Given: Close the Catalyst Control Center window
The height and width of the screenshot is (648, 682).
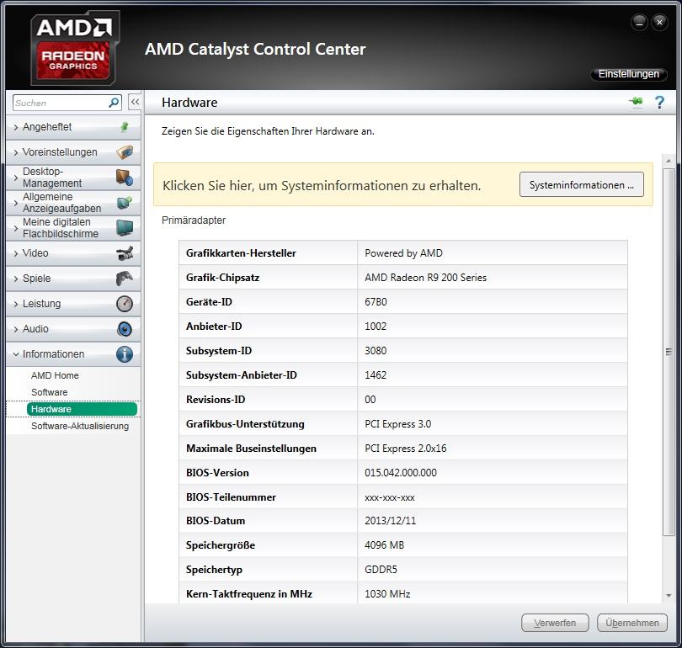Looking at the screenshot, I should coord(659,22).
